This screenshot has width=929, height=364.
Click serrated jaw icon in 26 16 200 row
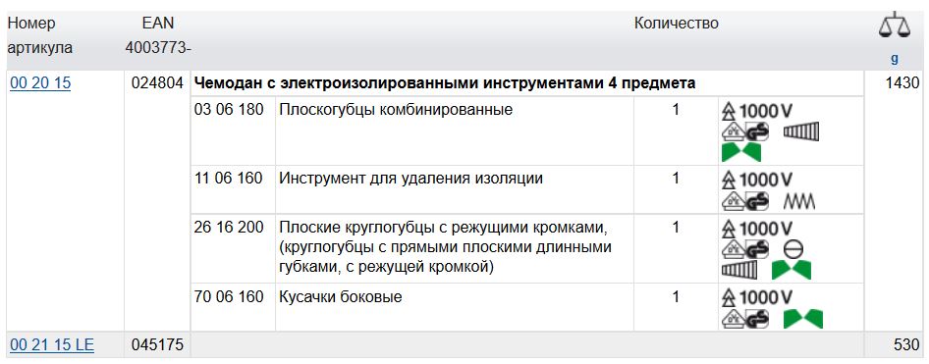pyautogui.click(x=740, y=271)
